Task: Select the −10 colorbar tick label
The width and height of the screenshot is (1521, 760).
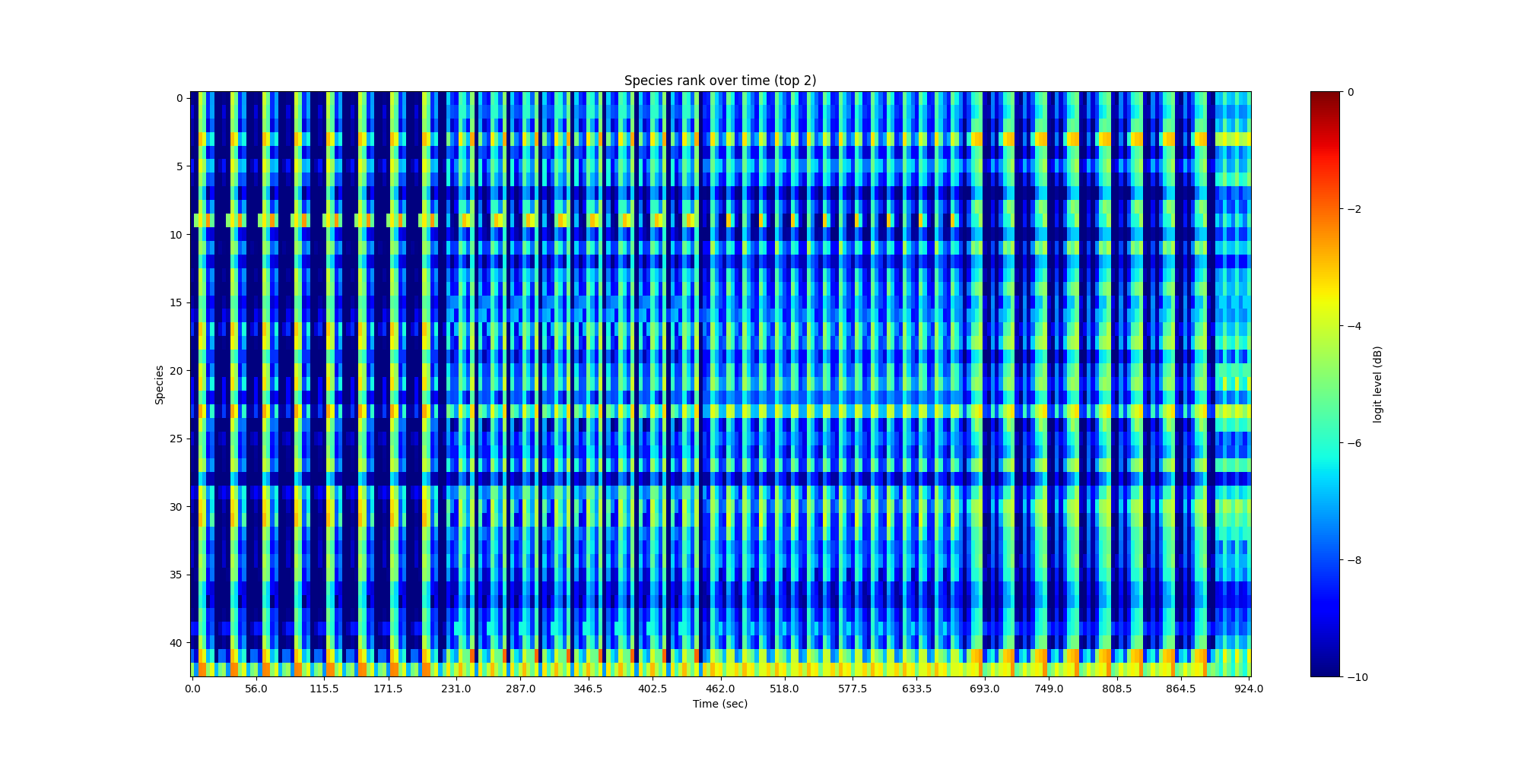Action: (1357, 677)
